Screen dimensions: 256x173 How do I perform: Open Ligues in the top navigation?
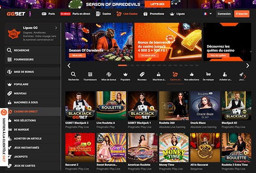click(x=177, y=14)
